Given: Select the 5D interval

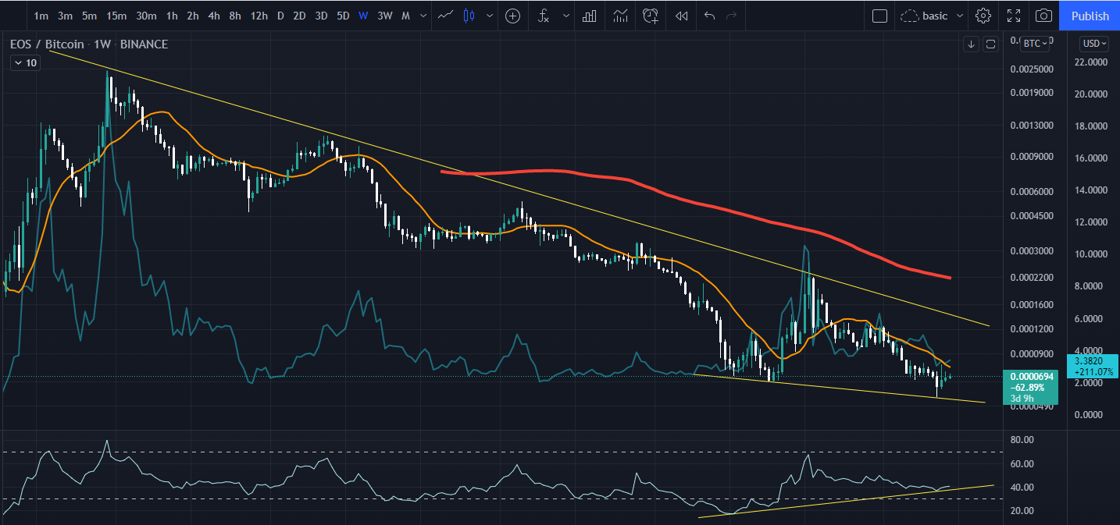Looking at the screenshot, I should pyautogui.click(x=343, y=16).
